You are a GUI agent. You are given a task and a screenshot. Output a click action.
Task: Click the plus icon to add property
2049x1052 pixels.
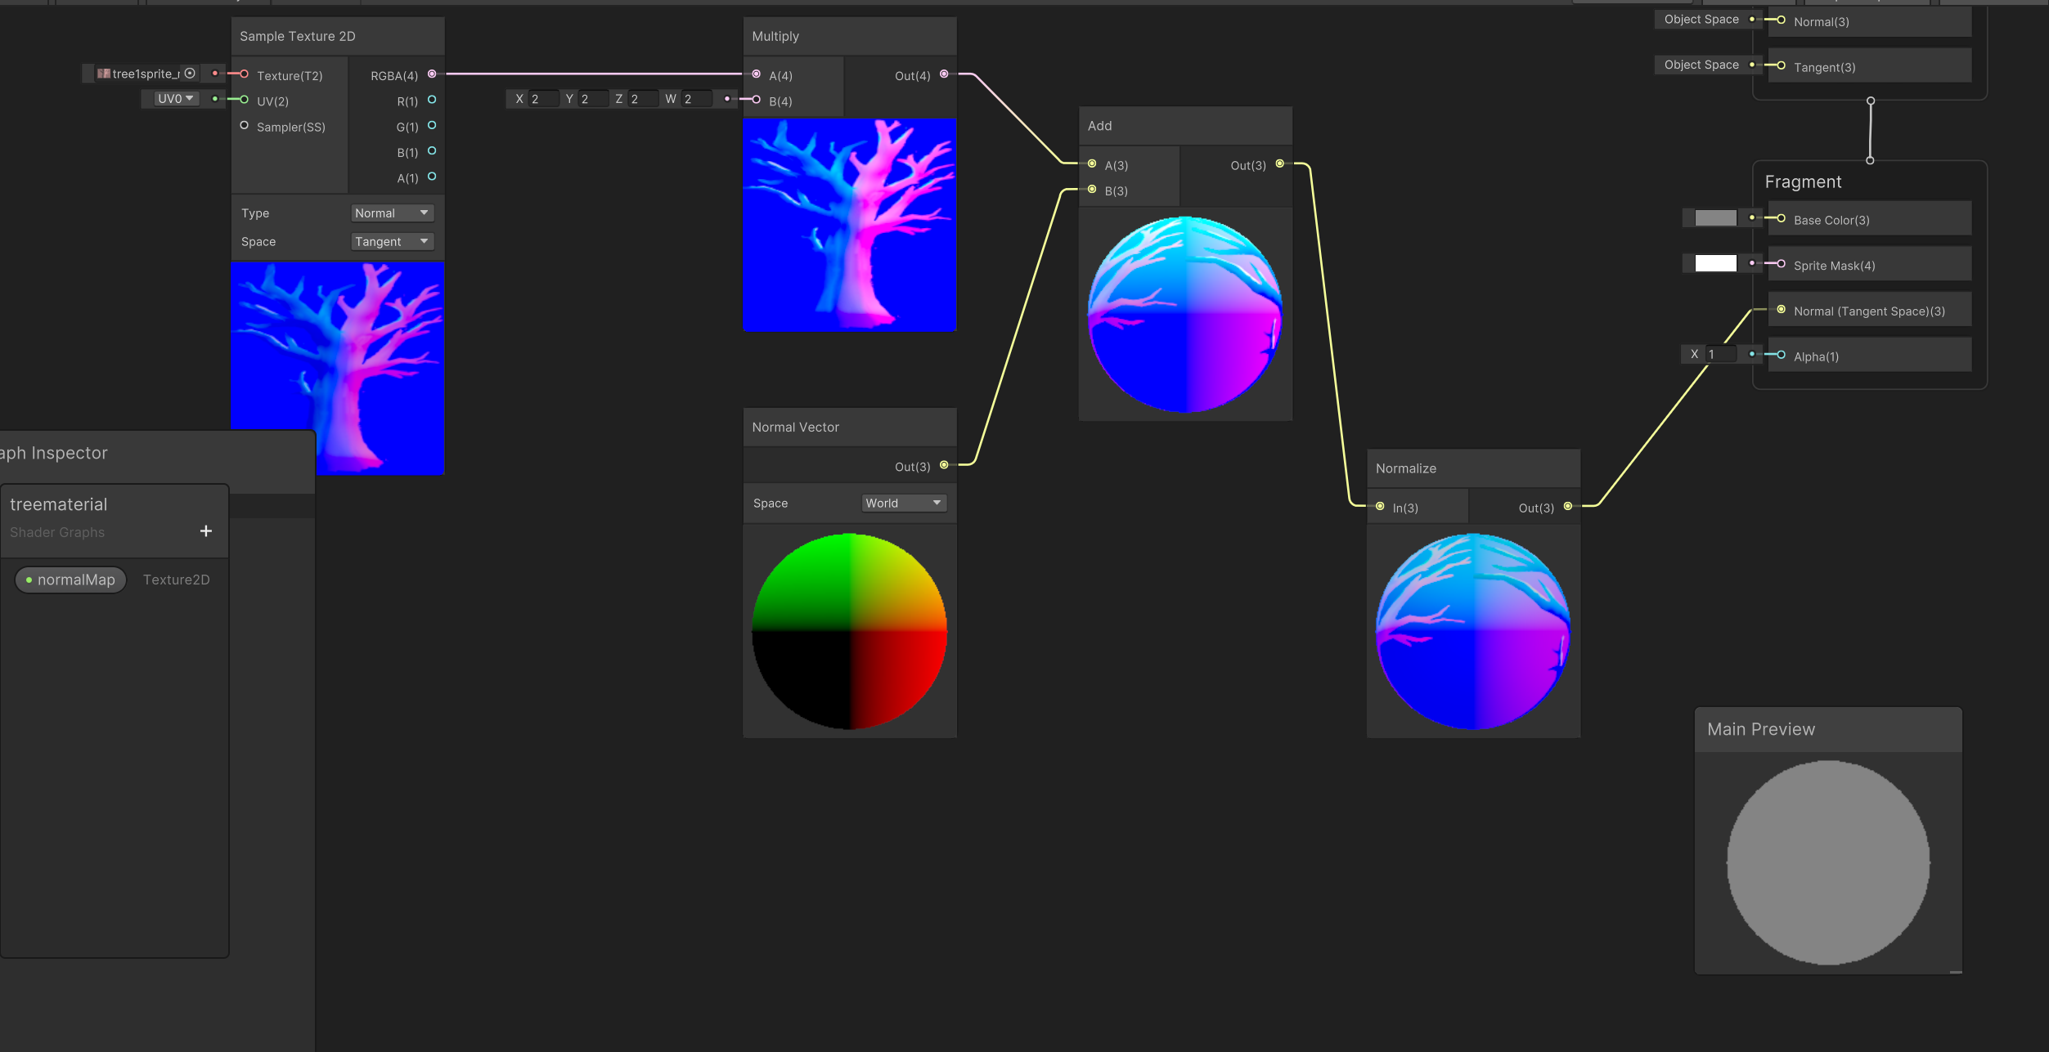(206, 531)
